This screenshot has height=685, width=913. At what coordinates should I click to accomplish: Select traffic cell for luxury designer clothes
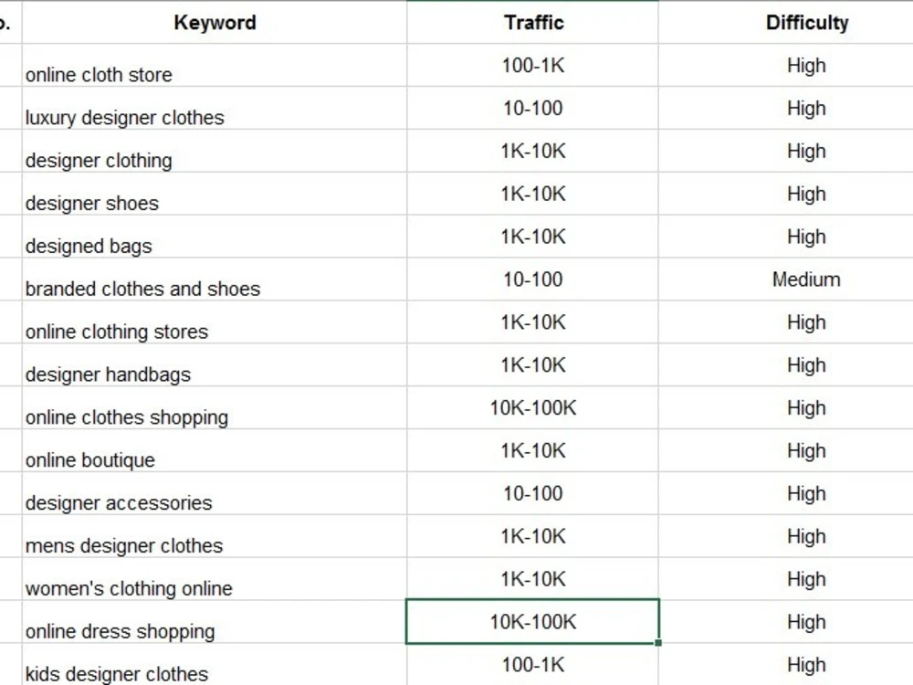(533, 109)
